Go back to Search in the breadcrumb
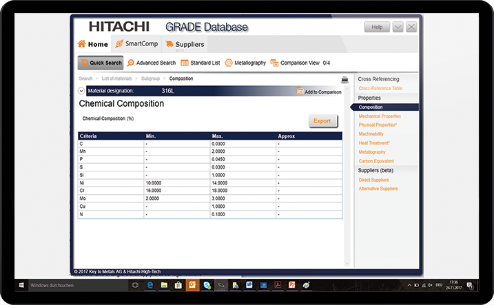The image size is (494, 305). 85,78
